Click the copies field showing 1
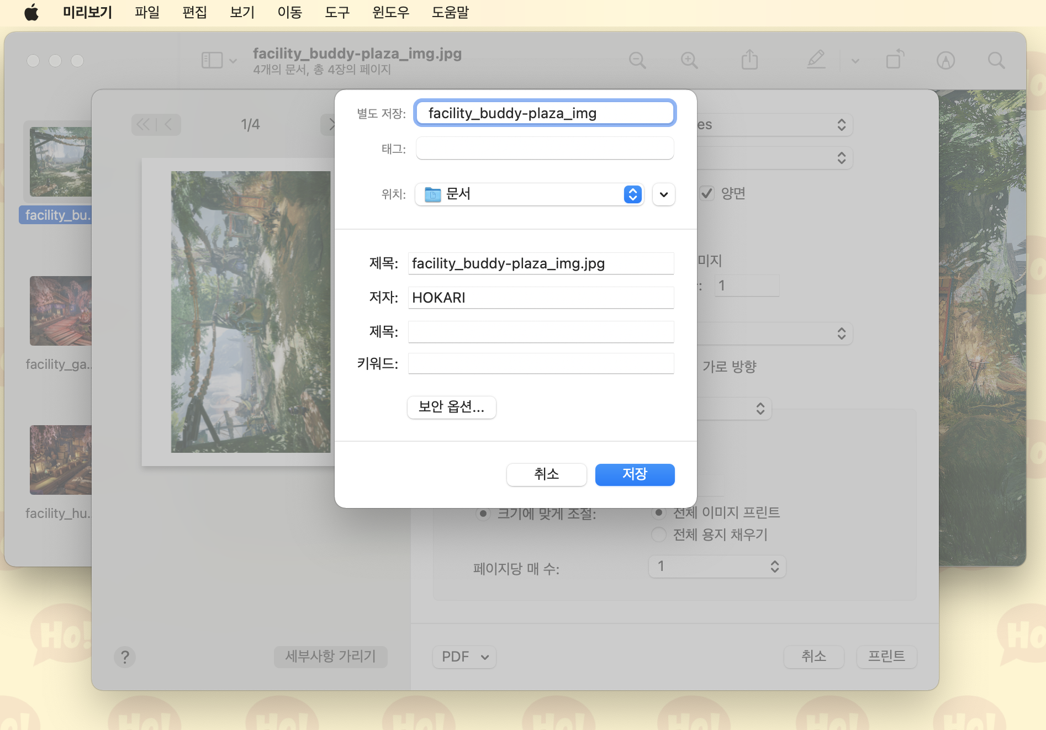The width and height of the screenshot is (1046, 730). pyautogui.click(x=747, y=285)
